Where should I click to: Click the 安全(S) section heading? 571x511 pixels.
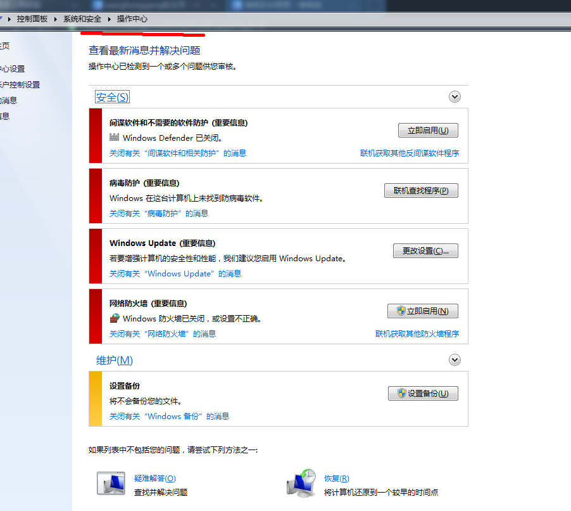(x=112, y=97)
